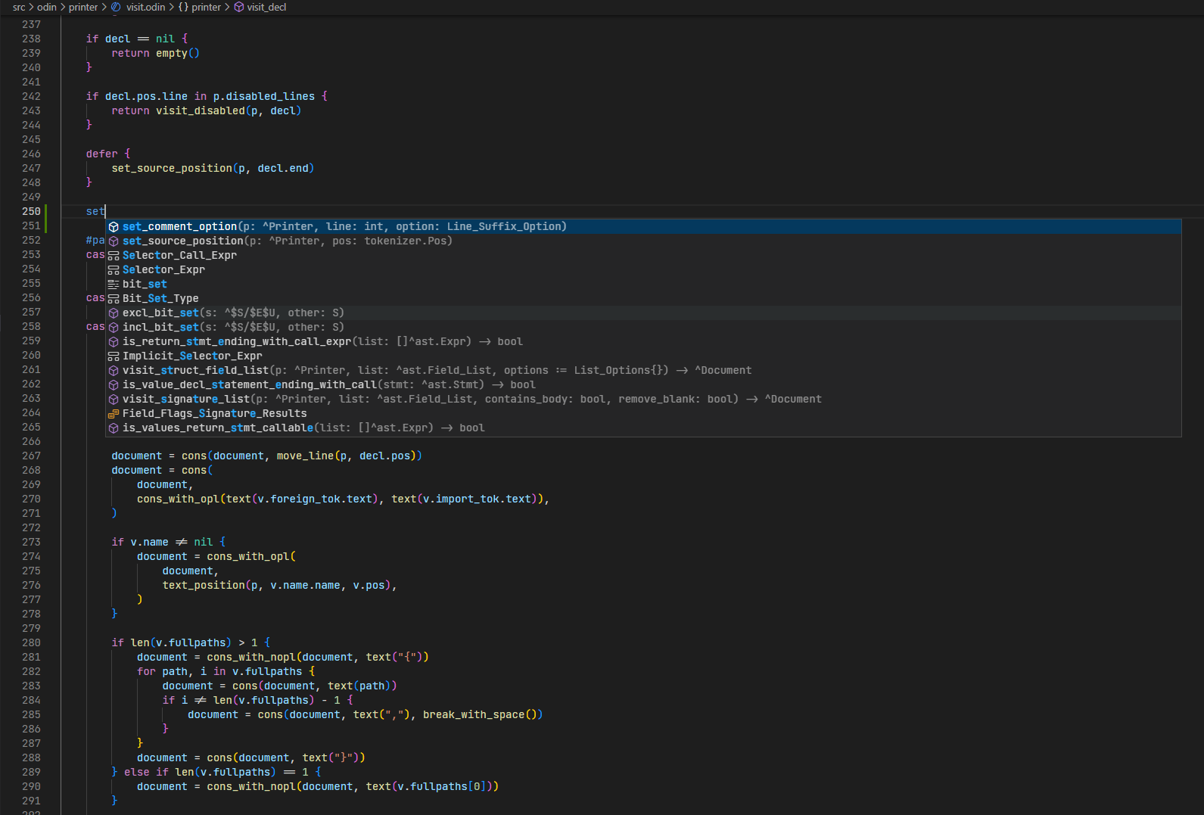This screenshot has height=815, width=1204.
Task: Click the keyword icon next to bit_set
Action: tap(114, 285)
